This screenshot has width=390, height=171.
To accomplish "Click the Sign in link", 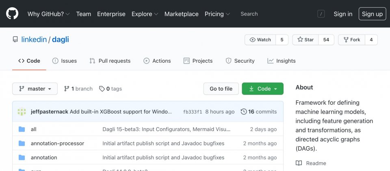I will coord(343,14).
